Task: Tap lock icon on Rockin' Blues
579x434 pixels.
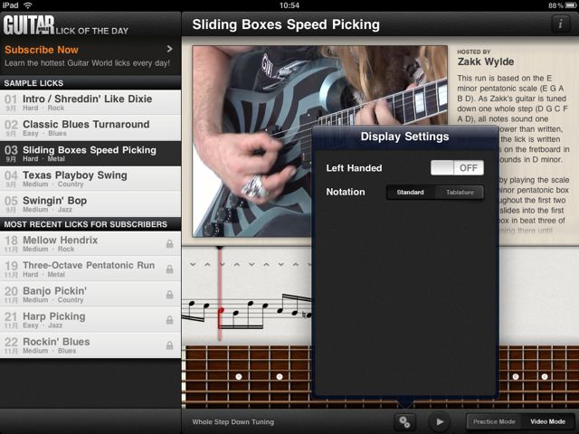Action: (169, 345)
